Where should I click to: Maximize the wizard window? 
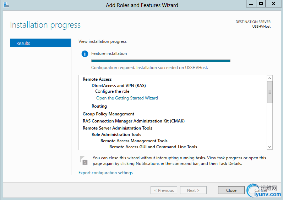pyautogui.click(x=261, y=4)
